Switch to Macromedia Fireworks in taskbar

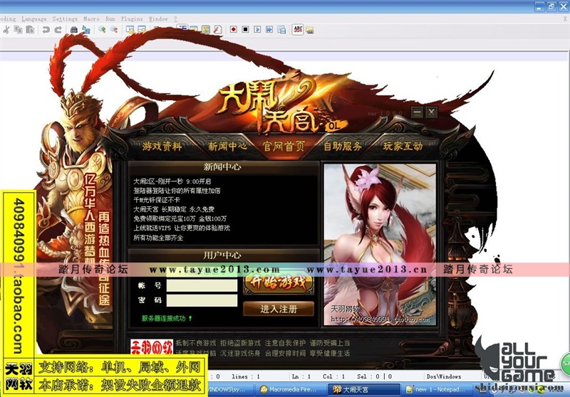(x=288, y=389)
